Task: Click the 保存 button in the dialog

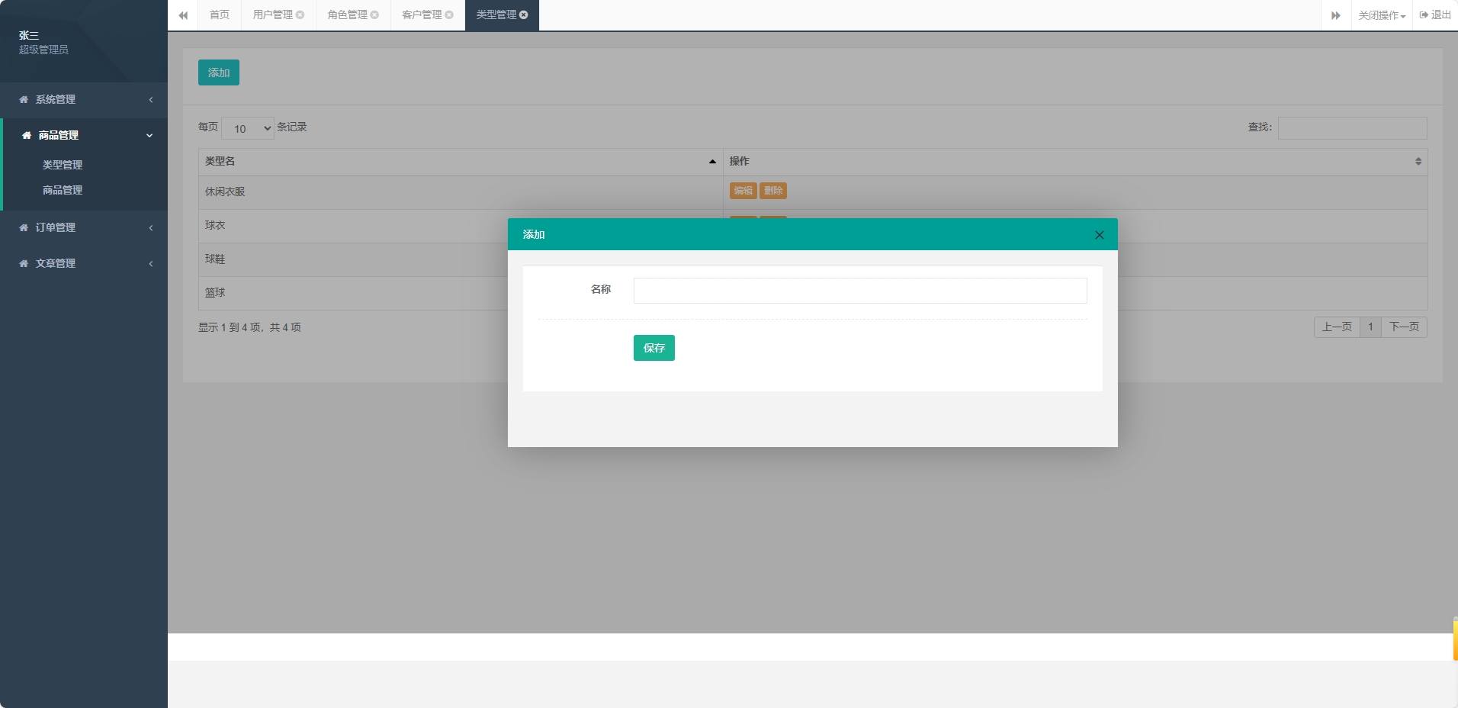Action: coord(654,348)
